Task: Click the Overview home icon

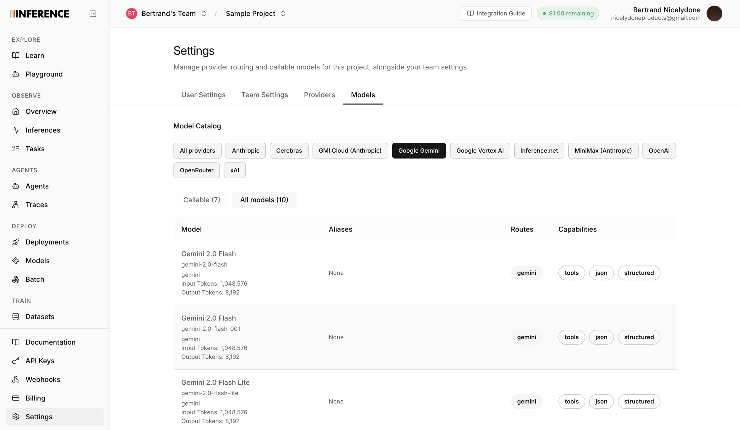Action: (x=16, y=111)
